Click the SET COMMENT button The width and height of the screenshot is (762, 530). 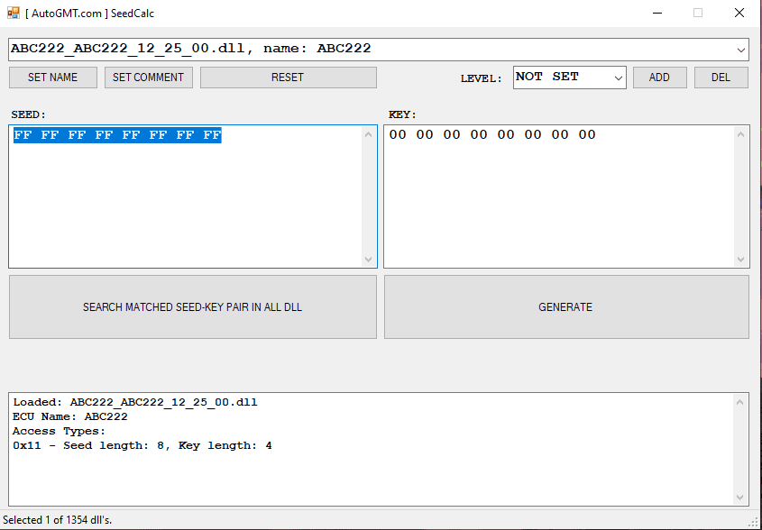click(x=148, y=78)
